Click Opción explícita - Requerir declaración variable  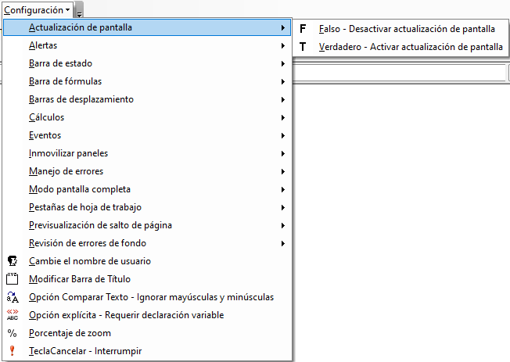(126, 315)
